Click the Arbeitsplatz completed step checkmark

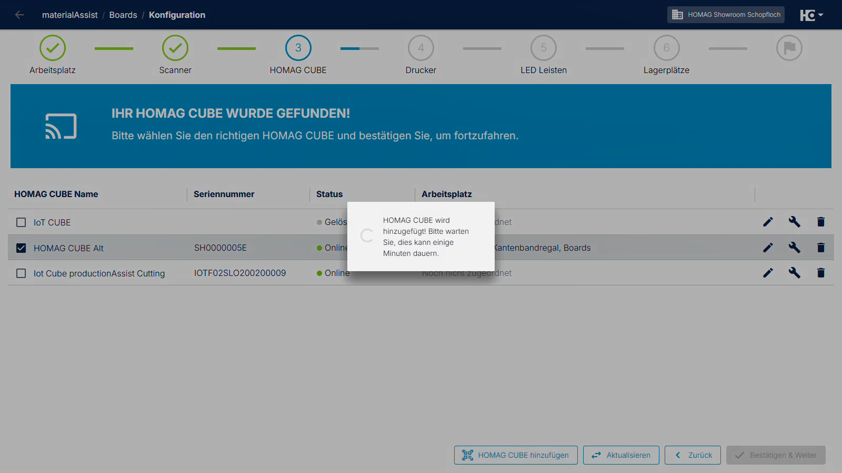(53, 48)
